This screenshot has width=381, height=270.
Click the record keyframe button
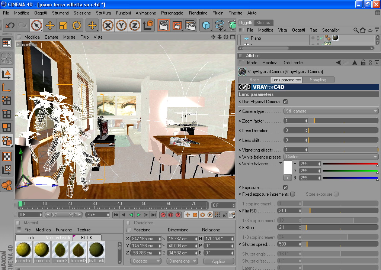(x=163, y=215)
